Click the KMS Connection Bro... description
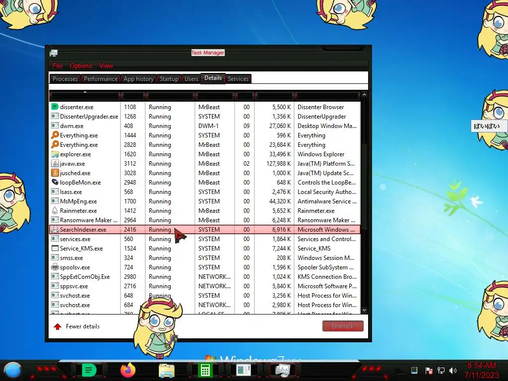508x381 pixels. [x=327, y=276]
